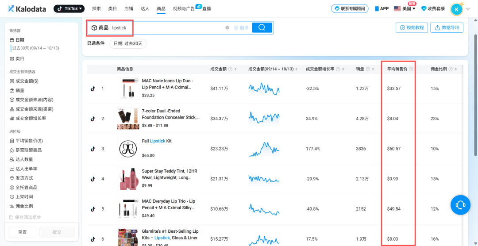Open the 店铺 tab

(x=129, y=8)
